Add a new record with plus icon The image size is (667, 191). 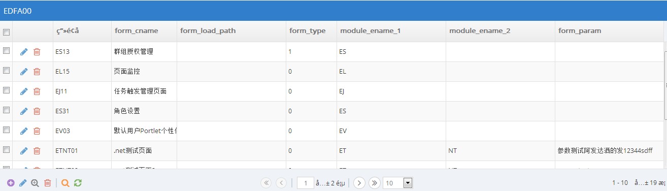coord(11,183)
